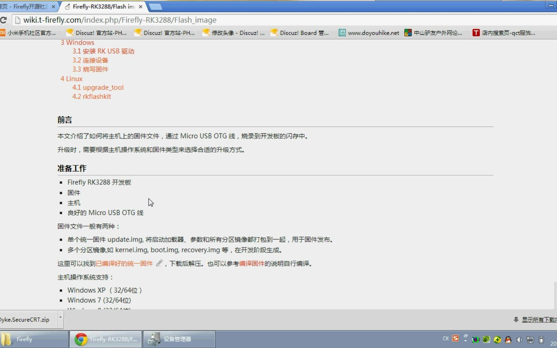Open the 编译固件 link
The height and width of the screenshot is (348, 557).
251,264
